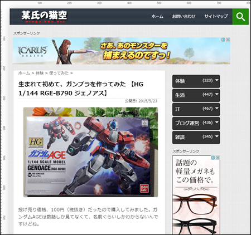Open the 某氏の猫空 site logo
Viewport: 251px width, 235px height.
pos(44,17)
